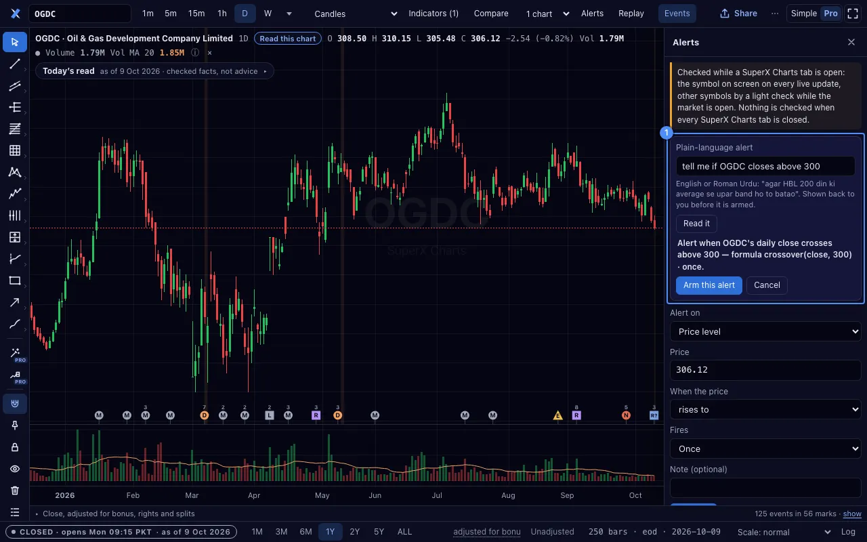Expand the Candles chart type dropdown
Screen dimensions: 867x542
coord(356,14)
